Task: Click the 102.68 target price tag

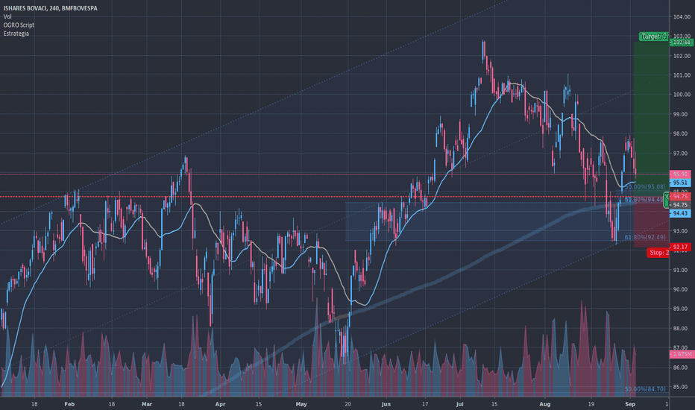Action: [x=682, y=42]
